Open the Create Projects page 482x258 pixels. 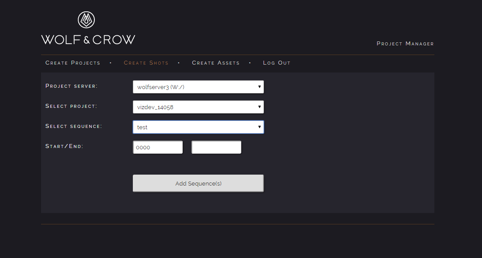click(x=73, y=63)
